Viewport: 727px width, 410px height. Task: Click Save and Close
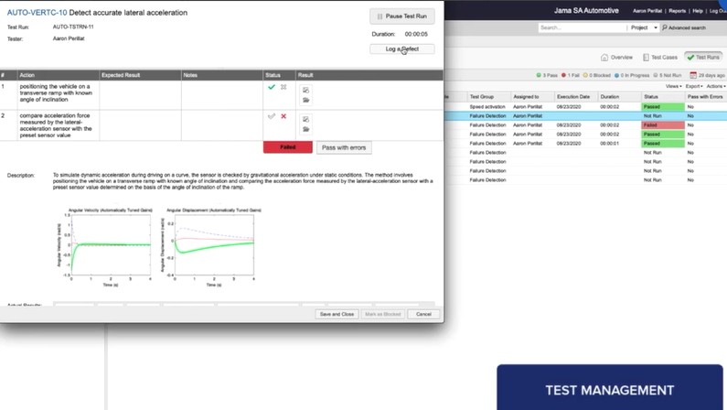(337, 314)
